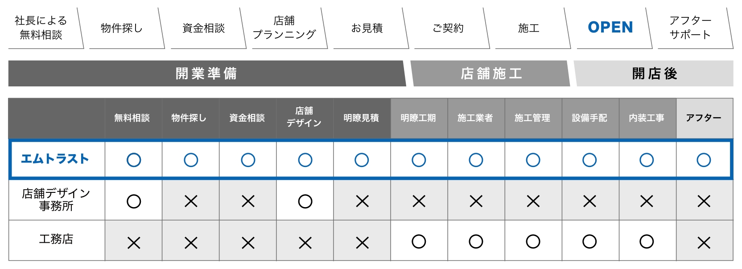The width and height of the screenshot is (742, 269).
Task: Click the エムトラスト circle under 施工管理
Action: [533, 160]
